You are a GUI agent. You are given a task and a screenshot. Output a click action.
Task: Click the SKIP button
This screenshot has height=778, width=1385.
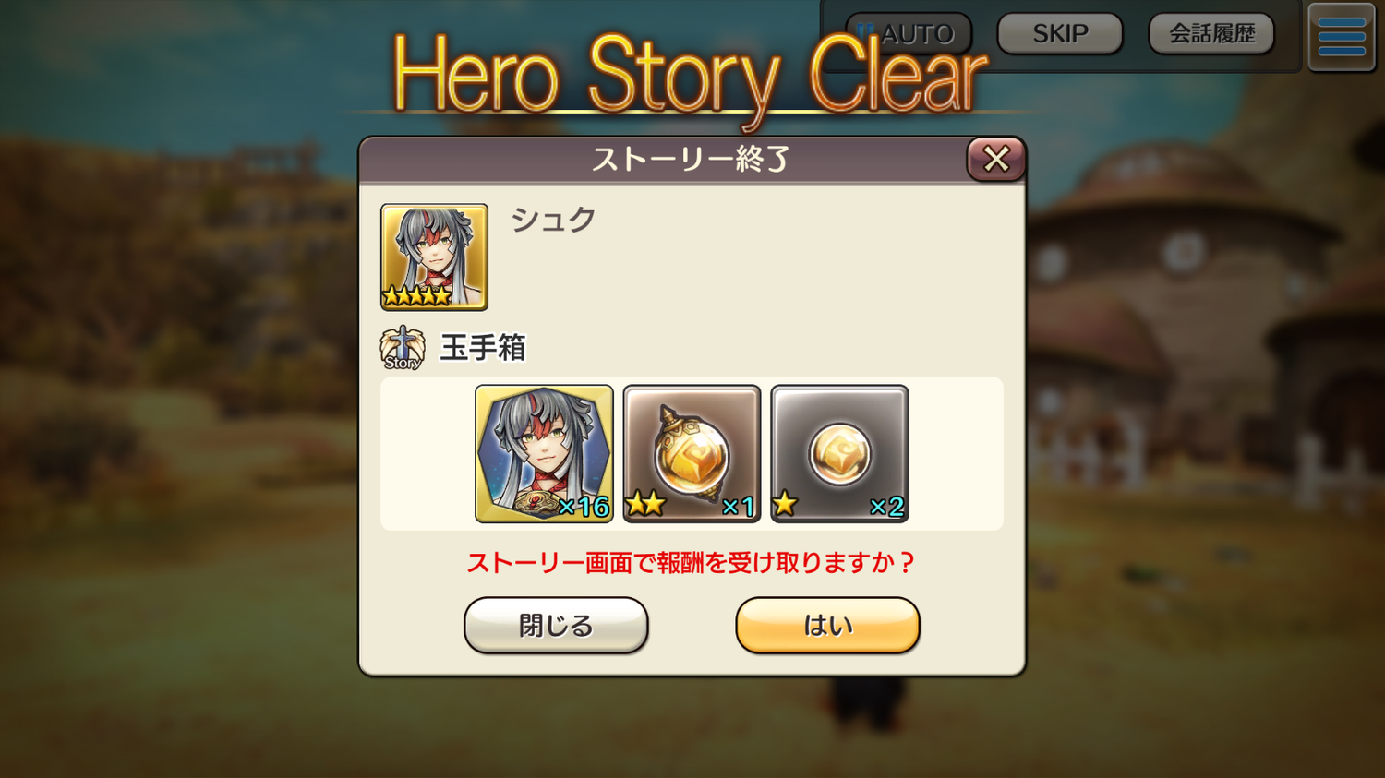(x=1060, y=34)
